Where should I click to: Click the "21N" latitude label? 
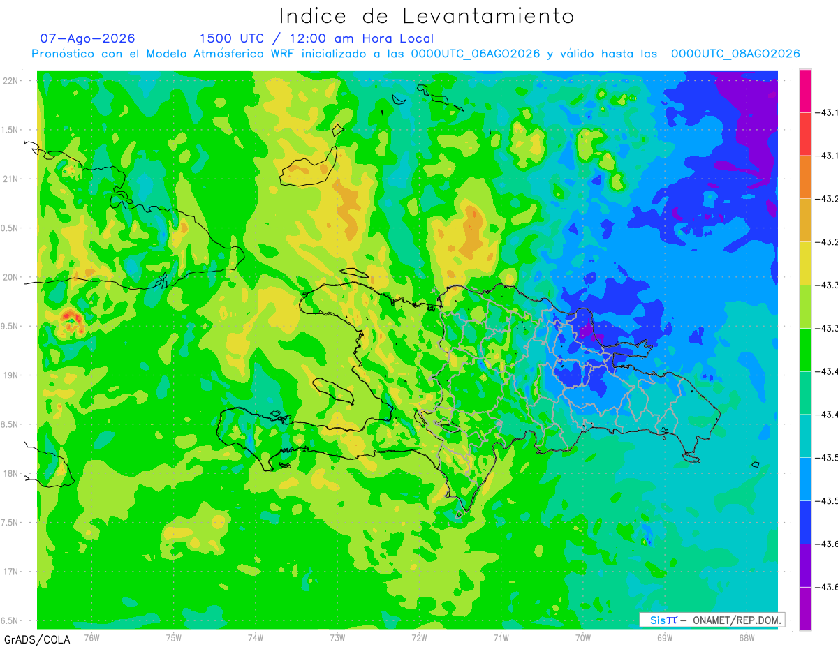point(12,179)
